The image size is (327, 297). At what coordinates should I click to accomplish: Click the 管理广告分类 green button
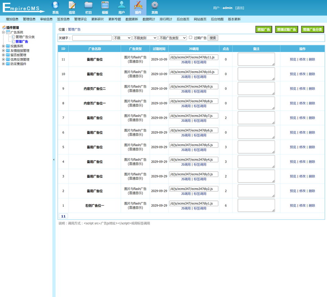[313, 29]
